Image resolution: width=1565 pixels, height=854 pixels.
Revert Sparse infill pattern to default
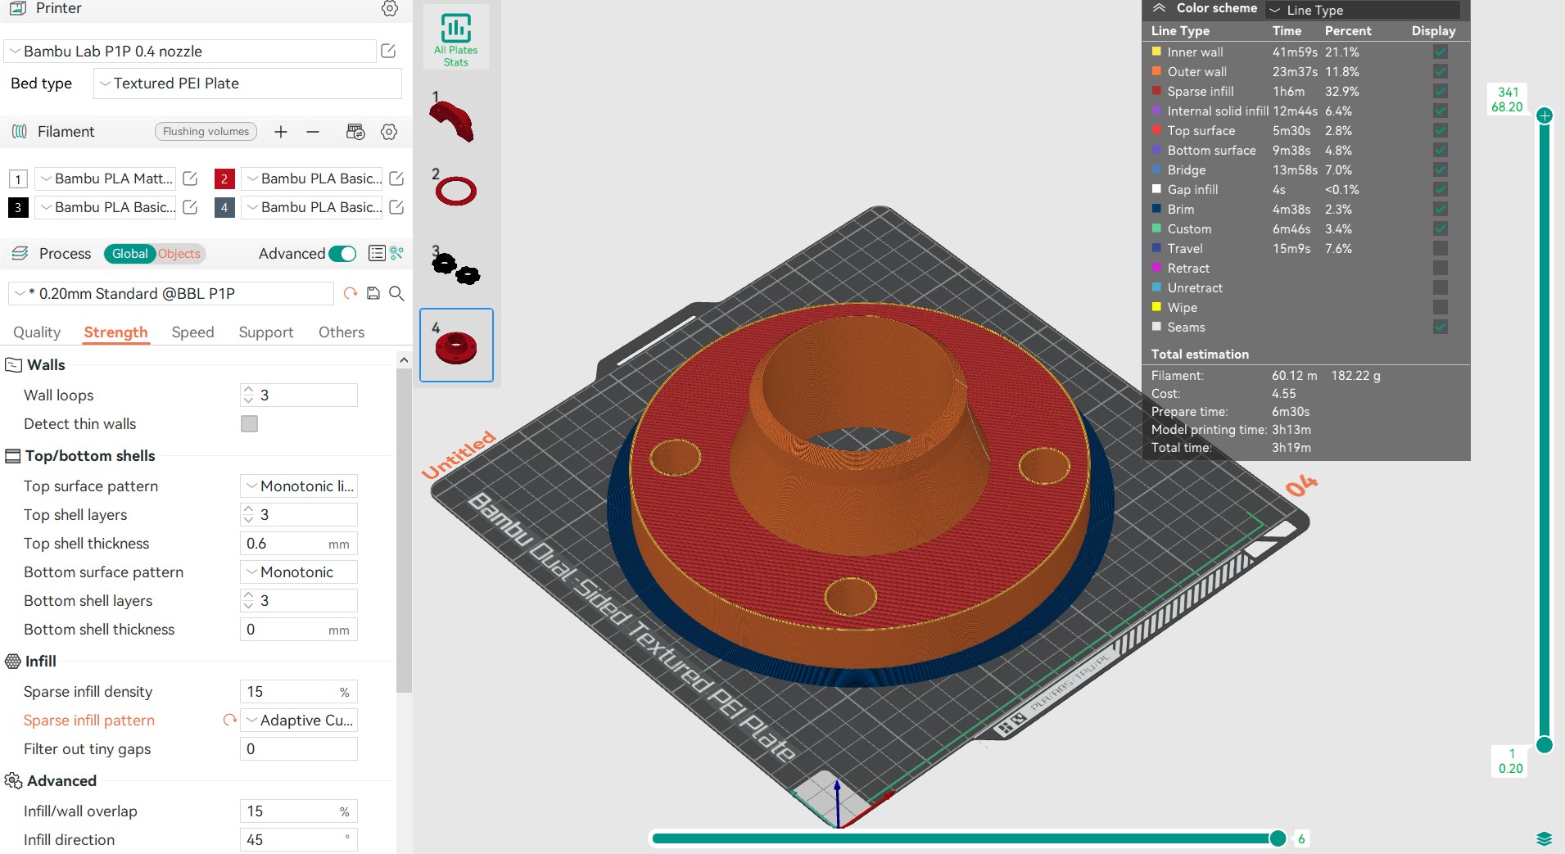[x=229, y=721]
